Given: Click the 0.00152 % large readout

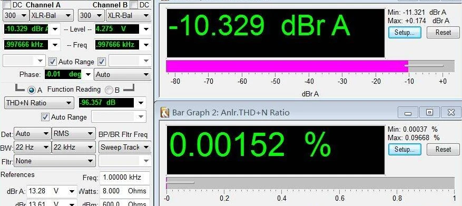Looking at the screenshot, I should tap(276, 150).
